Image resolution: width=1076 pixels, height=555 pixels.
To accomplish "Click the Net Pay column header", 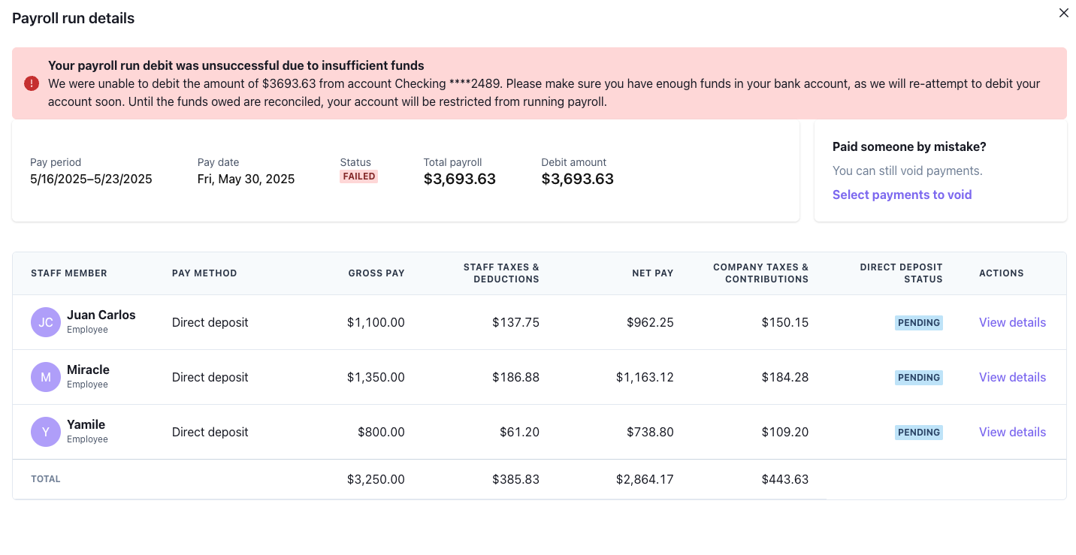I will click(x=652, y=273).
